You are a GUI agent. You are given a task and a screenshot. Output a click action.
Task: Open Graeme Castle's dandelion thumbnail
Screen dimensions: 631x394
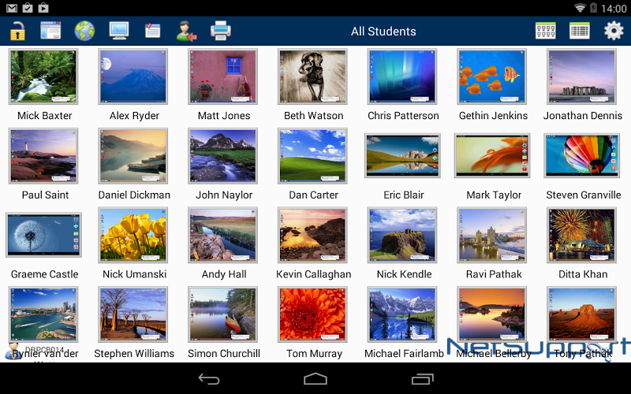click(43, 235)
